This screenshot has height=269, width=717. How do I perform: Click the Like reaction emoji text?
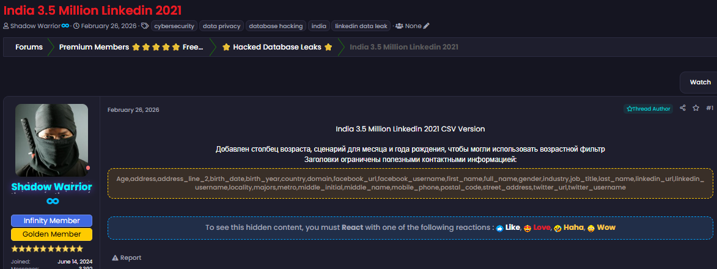click(x=509, y=227)
